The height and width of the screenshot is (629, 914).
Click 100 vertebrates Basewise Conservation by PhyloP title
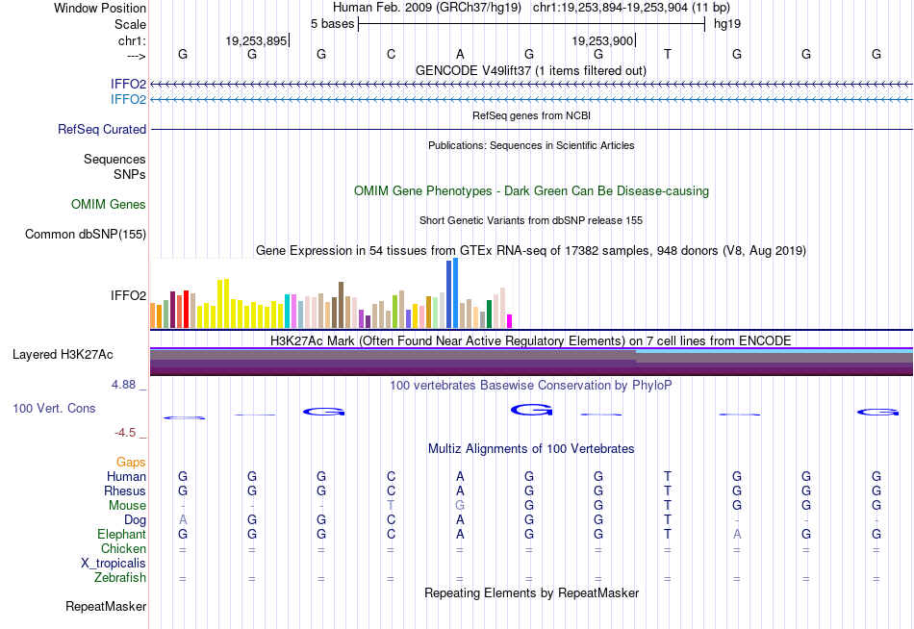point(531,386)
